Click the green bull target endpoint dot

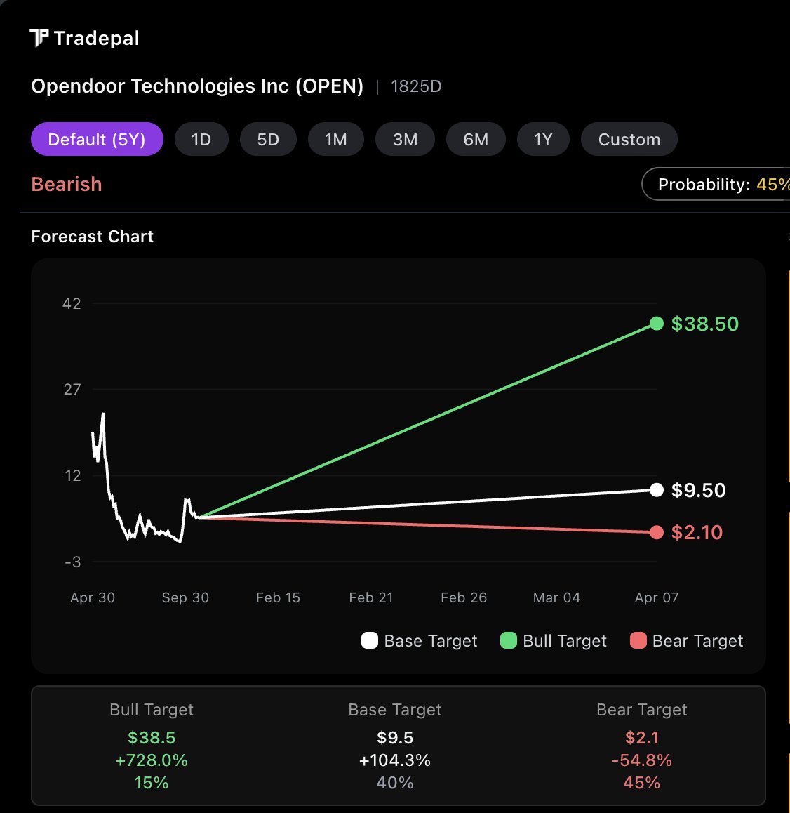click(657, 323)
